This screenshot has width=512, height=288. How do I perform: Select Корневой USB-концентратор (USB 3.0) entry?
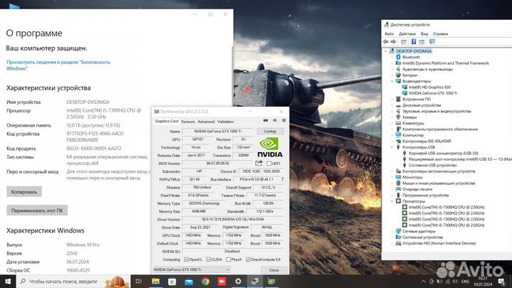(444, 153)
